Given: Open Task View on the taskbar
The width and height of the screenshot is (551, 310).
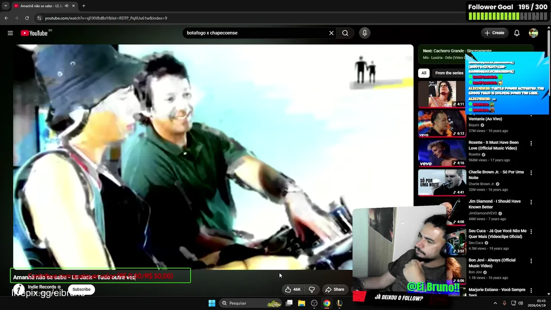Looking at the screenshot, I should [289, 303].
